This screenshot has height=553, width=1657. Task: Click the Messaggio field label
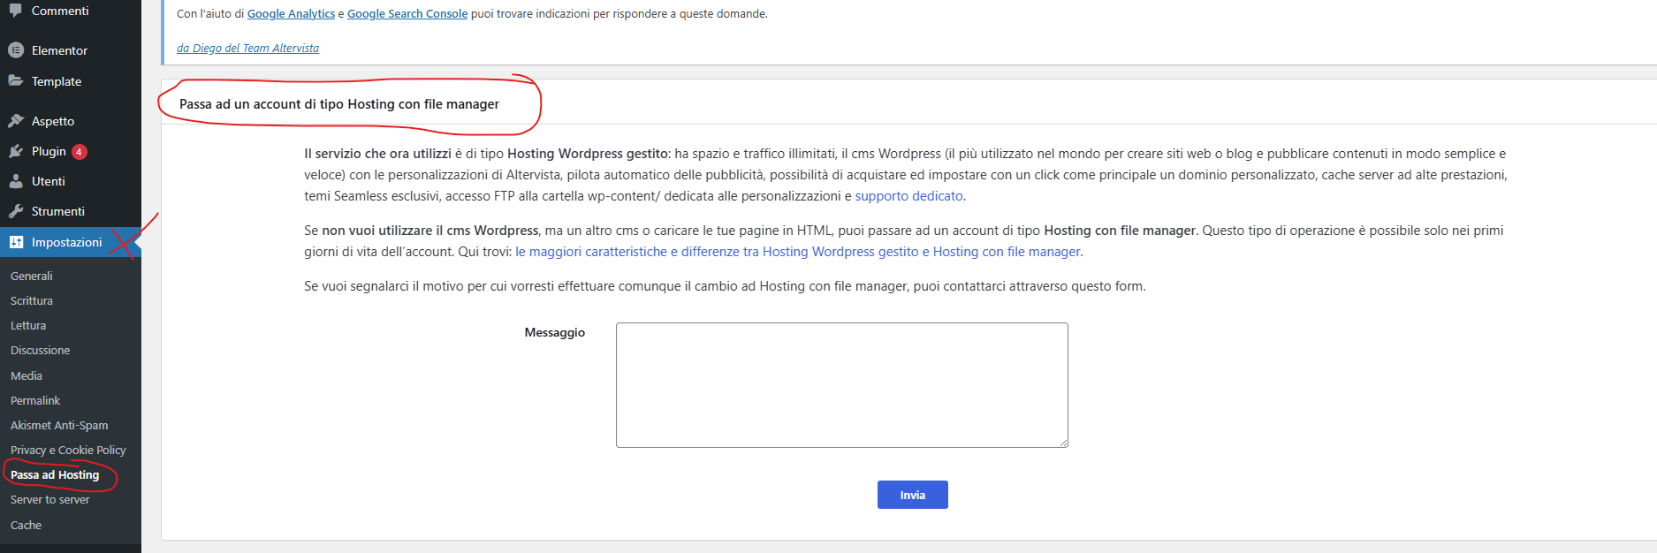click(x=555, y=332)
